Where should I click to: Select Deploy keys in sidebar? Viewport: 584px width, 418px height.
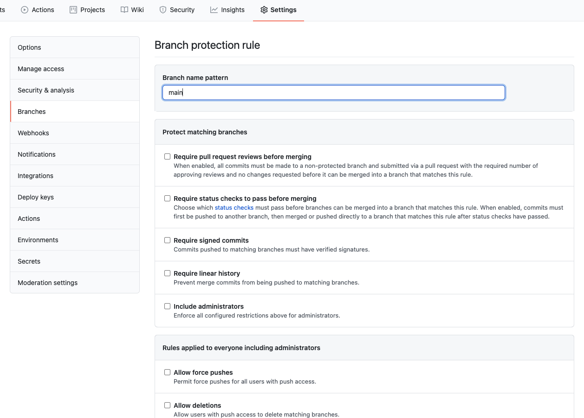click(36, 197)
